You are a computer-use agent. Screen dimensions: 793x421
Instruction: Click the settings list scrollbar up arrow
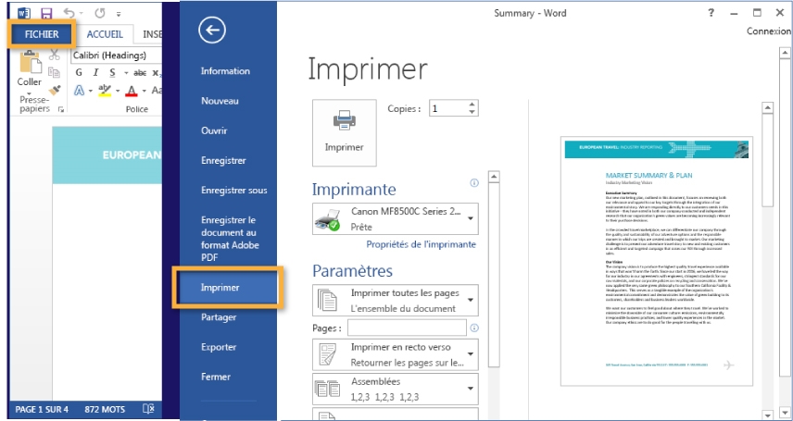494,177
